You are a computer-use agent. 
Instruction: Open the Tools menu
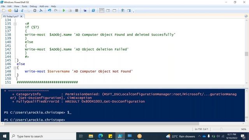(x=24, y=6)
